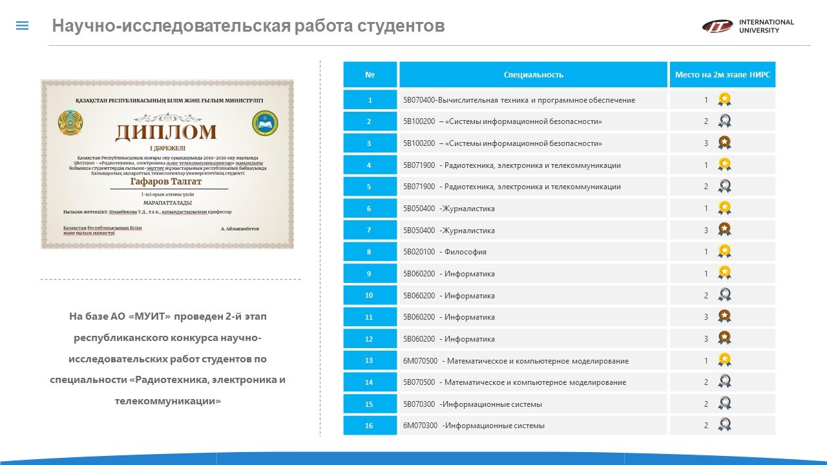Click silver medal icon in row 5
The height and width of the screenshot is (465, 827).
725,187
